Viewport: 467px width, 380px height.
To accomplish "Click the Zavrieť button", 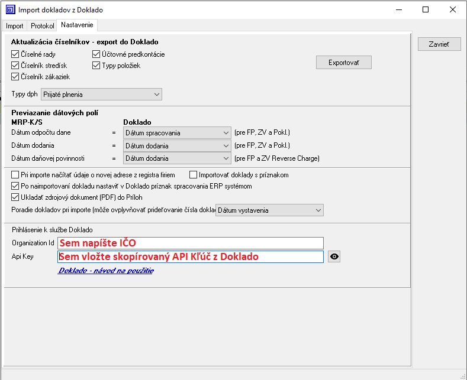I will (x=439, y=44).
